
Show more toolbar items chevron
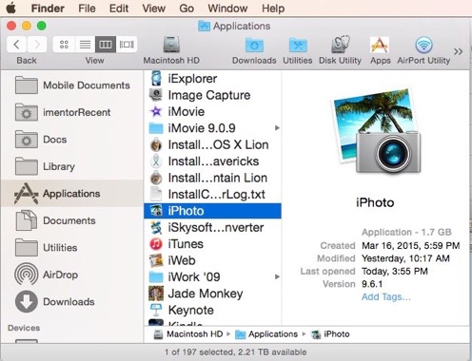pyautogui.click(x=458, y=51)
